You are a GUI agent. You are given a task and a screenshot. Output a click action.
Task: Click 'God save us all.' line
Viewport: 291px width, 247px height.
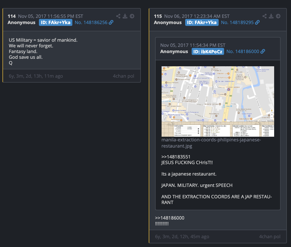coord(26,57)
